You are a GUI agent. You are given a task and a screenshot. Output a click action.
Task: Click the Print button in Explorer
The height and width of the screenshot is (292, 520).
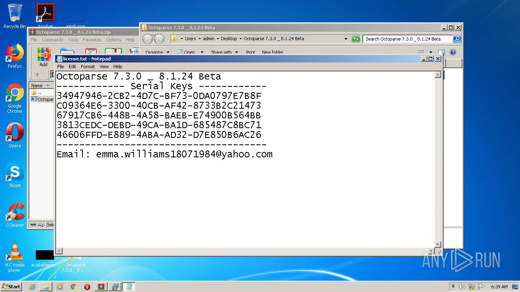pyautogui.click(x=251, y=52)
